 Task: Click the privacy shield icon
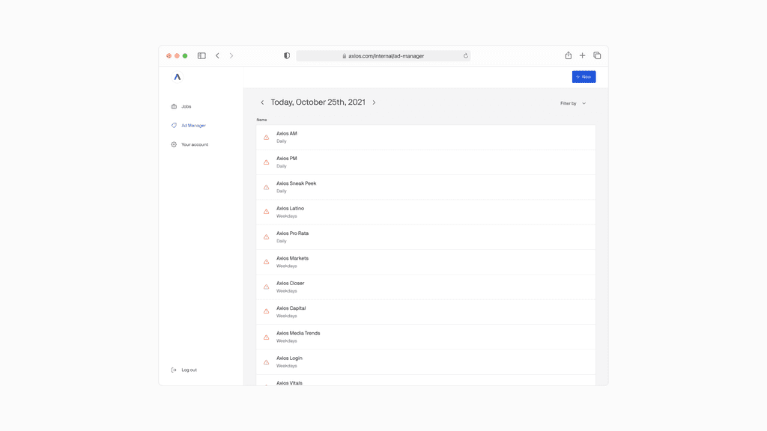pos(287,55)
